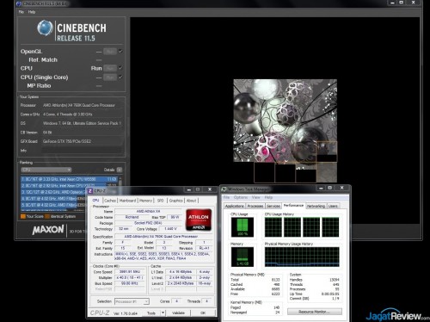Select ranking row 1 Intel Xeon entry
The image size is (430, 322).
pyautogui.click(x=69, y=179)
